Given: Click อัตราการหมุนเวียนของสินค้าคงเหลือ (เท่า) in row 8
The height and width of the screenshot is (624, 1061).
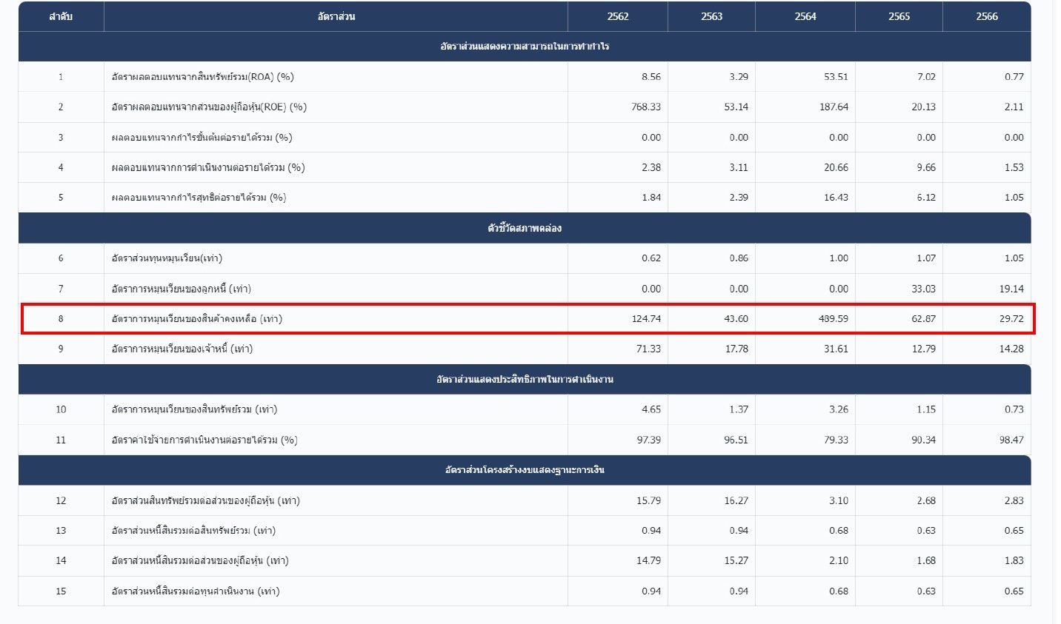Looking at the screenshot, I should (x=197, y=319).
